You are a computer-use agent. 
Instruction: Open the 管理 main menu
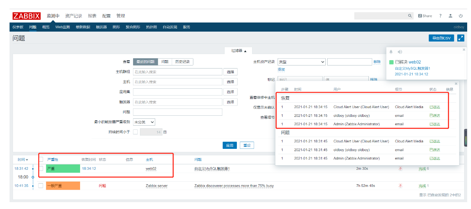(121, 16)
